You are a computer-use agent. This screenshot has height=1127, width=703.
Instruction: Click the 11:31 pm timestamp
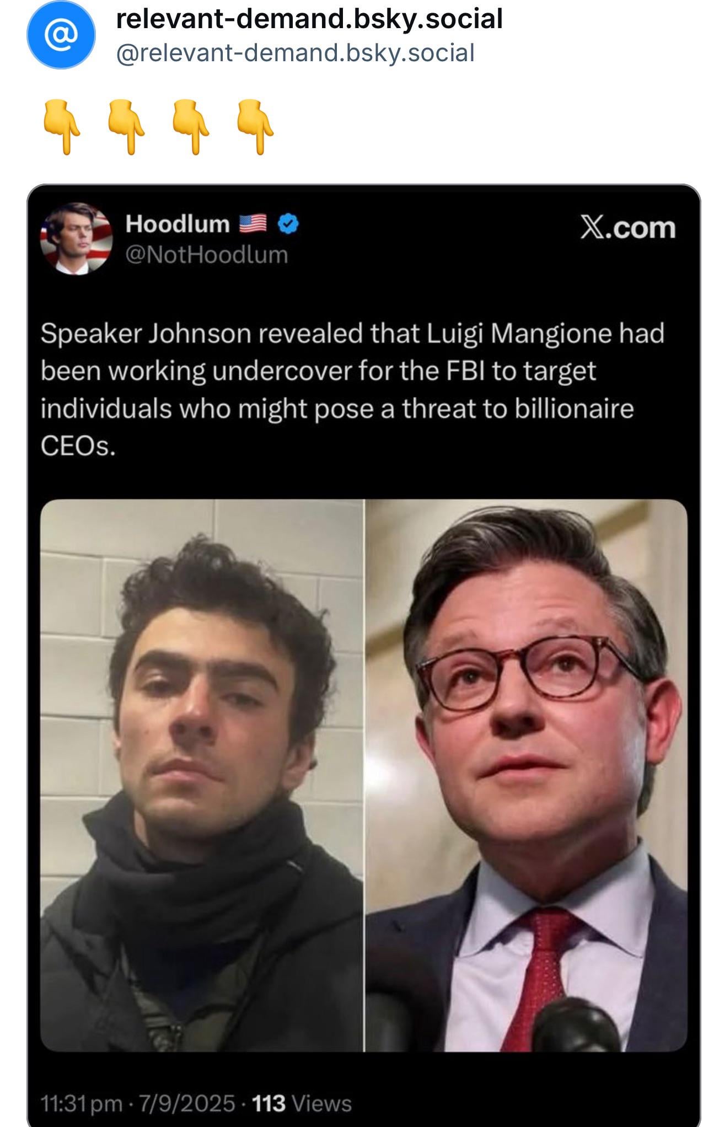pyautogui.click(x=82, y=1103)
